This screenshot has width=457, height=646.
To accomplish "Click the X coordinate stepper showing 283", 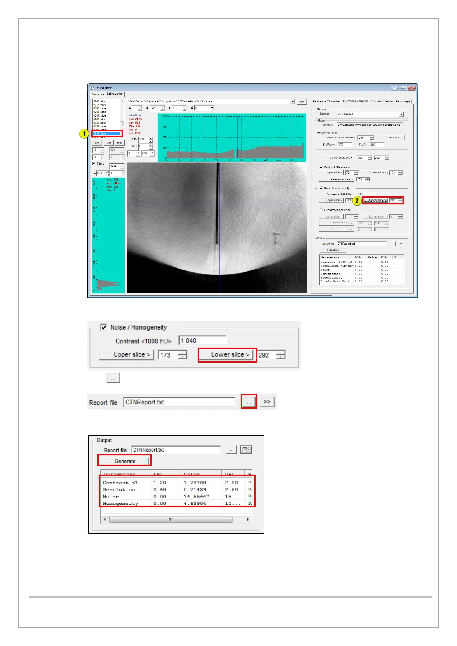I will 157,108.
